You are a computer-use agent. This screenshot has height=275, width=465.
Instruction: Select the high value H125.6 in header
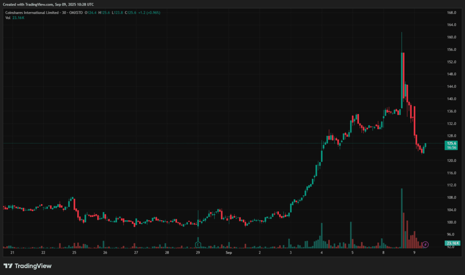pos(104,13)
